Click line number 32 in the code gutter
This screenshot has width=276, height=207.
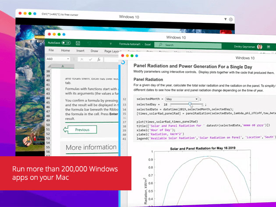pyautogui.click(x=124, y=99)
